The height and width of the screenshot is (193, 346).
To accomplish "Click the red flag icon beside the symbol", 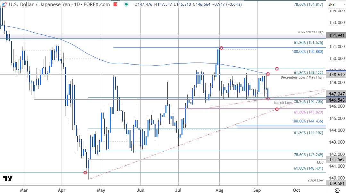I will [115, 5].
